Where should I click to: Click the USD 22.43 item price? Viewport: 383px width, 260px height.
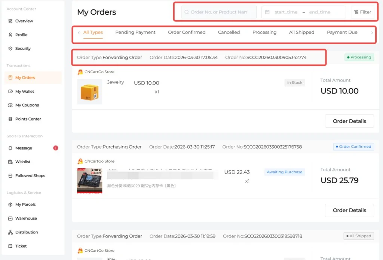(x=237, y=172)
